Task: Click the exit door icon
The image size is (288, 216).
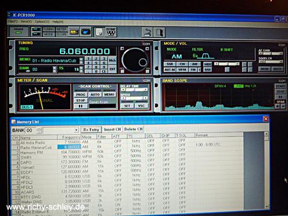Action: pyautogui.click(x=160, y=32)
